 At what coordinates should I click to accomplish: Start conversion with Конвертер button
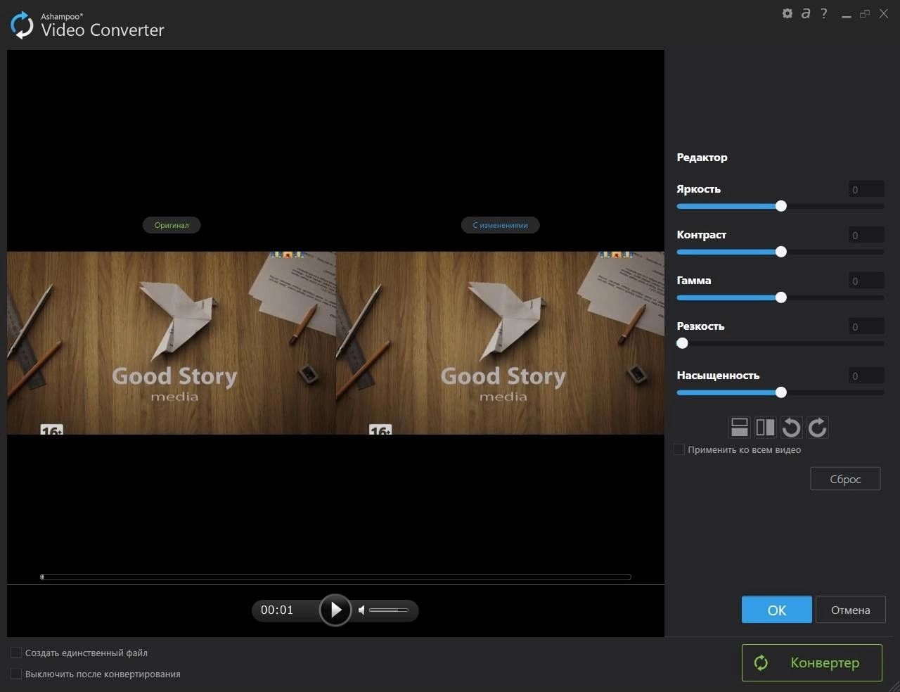click(x=812, y=662)
